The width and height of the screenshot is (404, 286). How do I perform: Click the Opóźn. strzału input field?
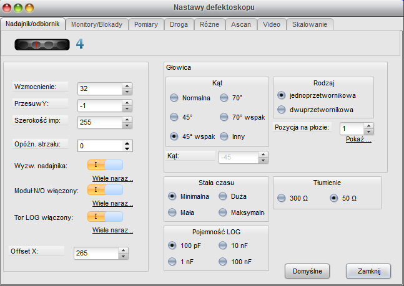(100, 146)
